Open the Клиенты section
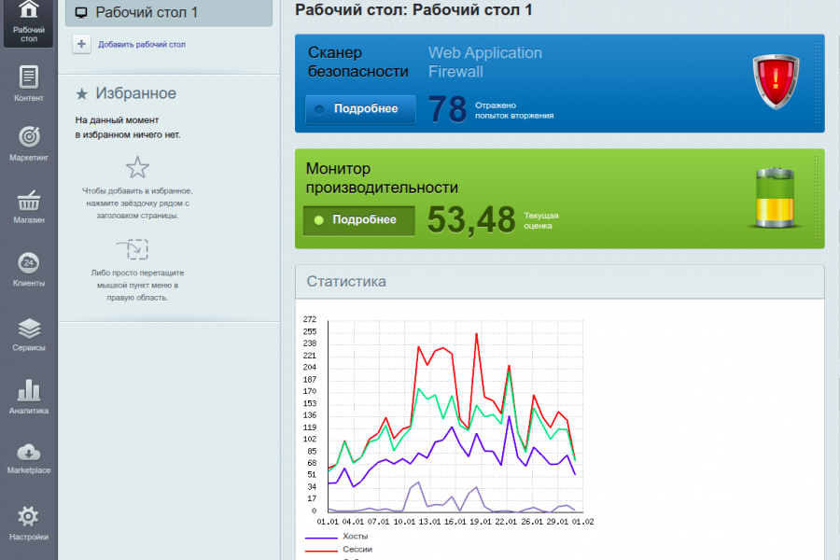This screenshot has height=560, width=840. pos(28,269)
